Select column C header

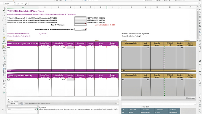coord(59,7)
